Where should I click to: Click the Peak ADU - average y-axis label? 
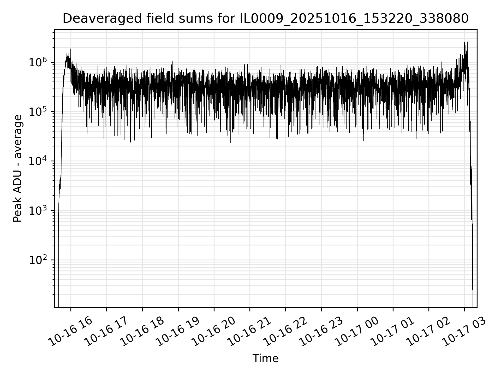(17, 169)
